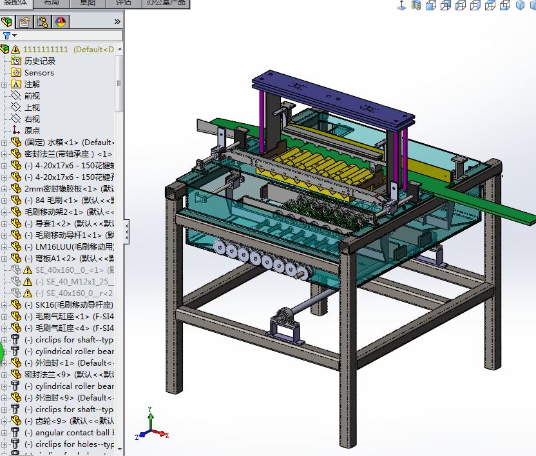Switch to the 装配体 tab
536x456 pixels.
(15, 3)
